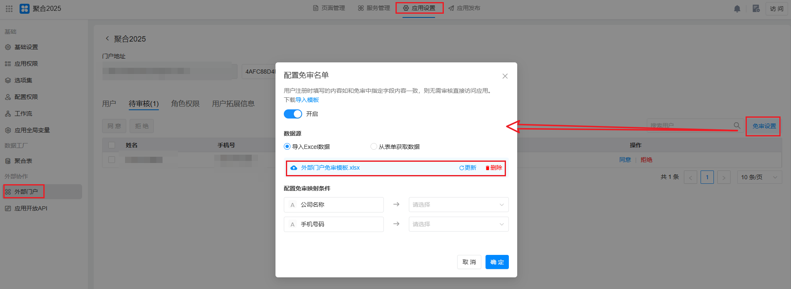Close the 配置免审名单 dialog
This screenshot has width=791, height=289.
[505, 76]
